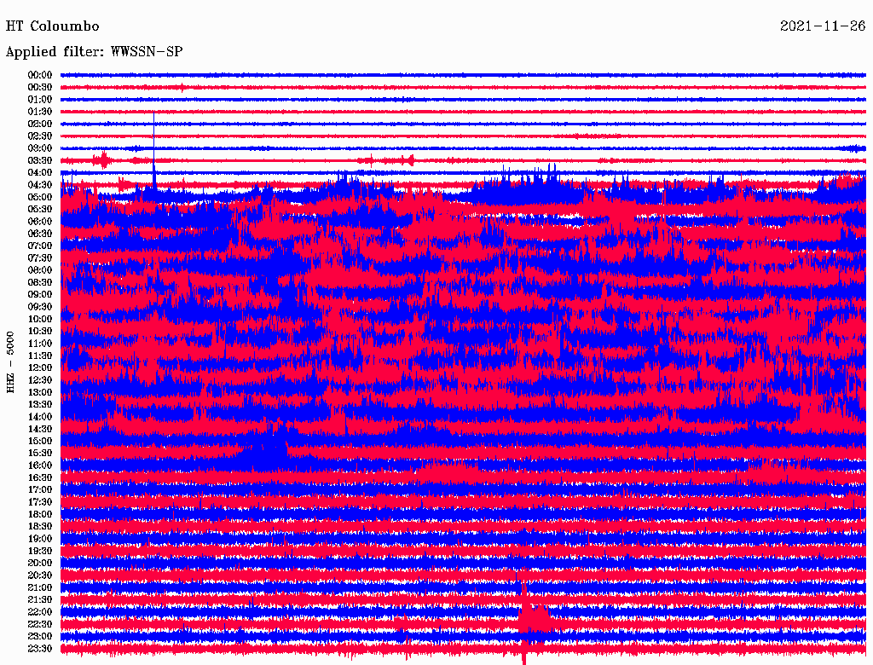Click the 22:00 time label
This screenshot has width=873, height=665.
click(x=40, y=612)
